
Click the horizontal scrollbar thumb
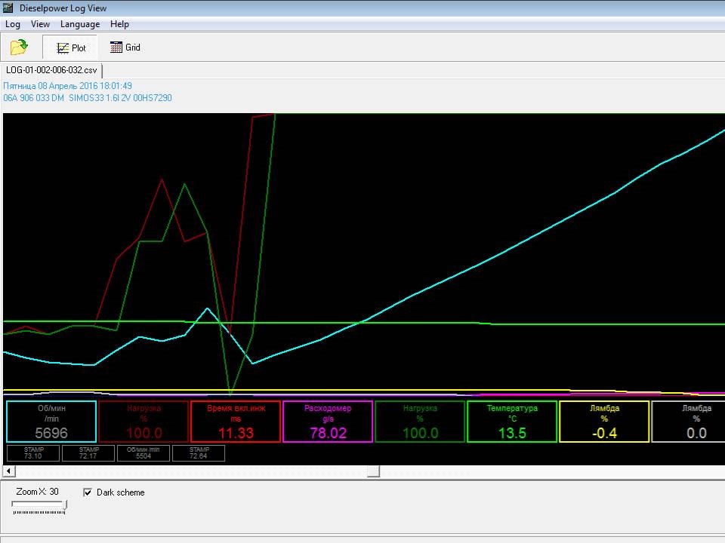(x=373, y=471)
